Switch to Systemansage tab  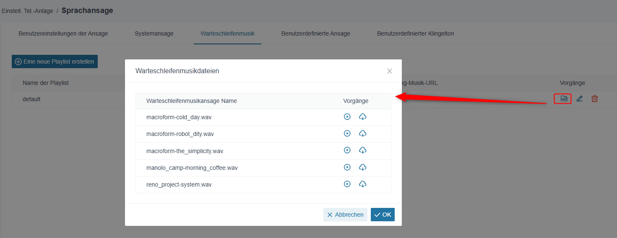click(154, 33)
